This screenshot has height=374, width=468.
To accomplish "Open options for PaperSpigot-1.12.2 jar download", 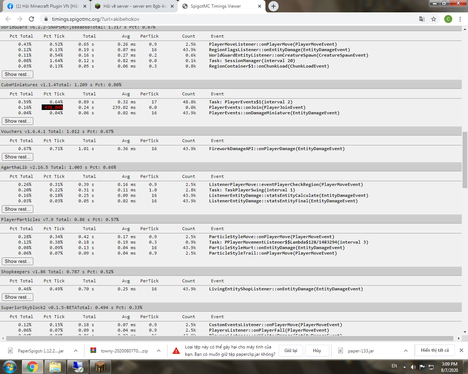I will point(75,351).
